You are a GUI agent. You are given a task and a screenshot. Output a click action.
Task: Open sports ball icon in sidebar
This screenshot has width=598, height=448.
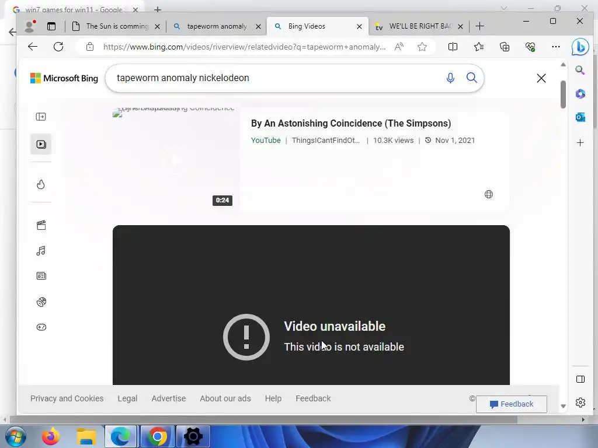point(41,302)
